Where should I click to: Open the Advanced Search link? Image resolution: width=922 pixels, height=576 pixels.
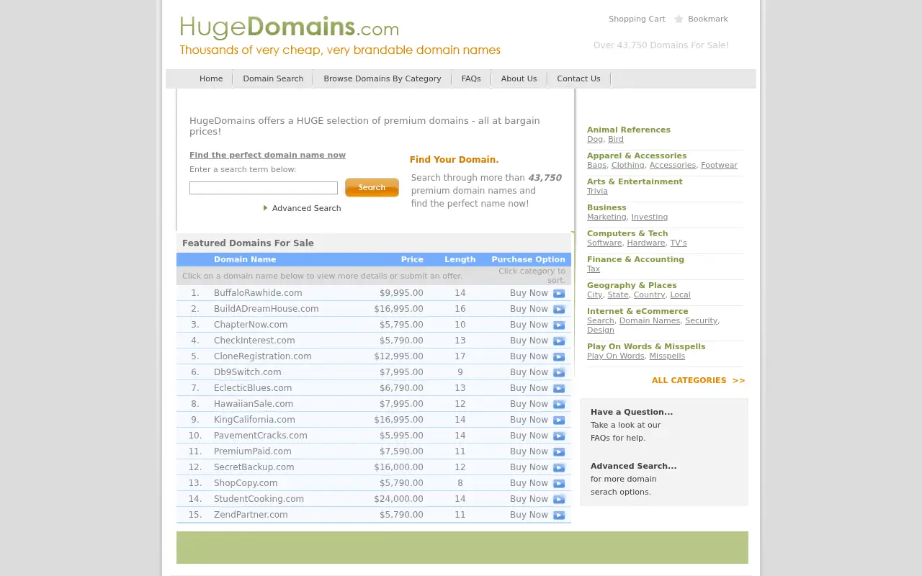pyautogui.click(x=306, y=208)
